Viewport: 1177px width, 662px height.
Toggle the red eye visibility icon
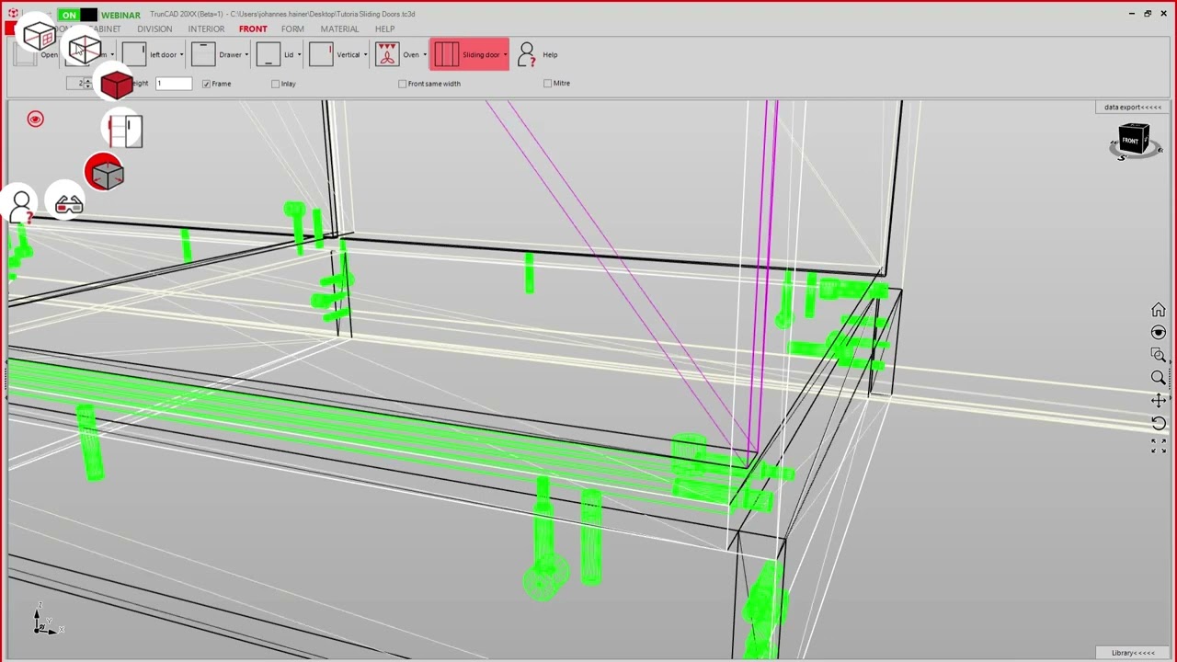click(x=35, y=119)
